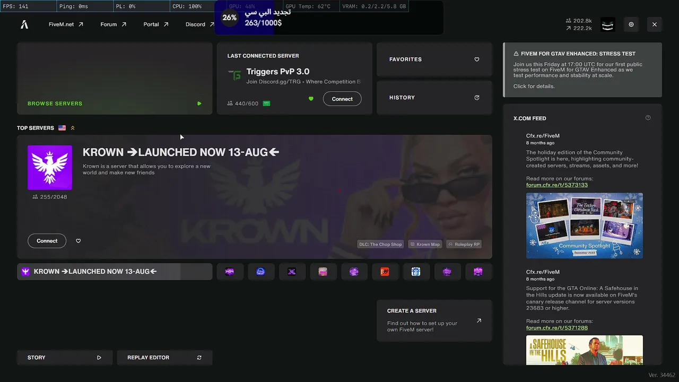Open forum.cfx.re/t/5373133 link

point(557,185)
